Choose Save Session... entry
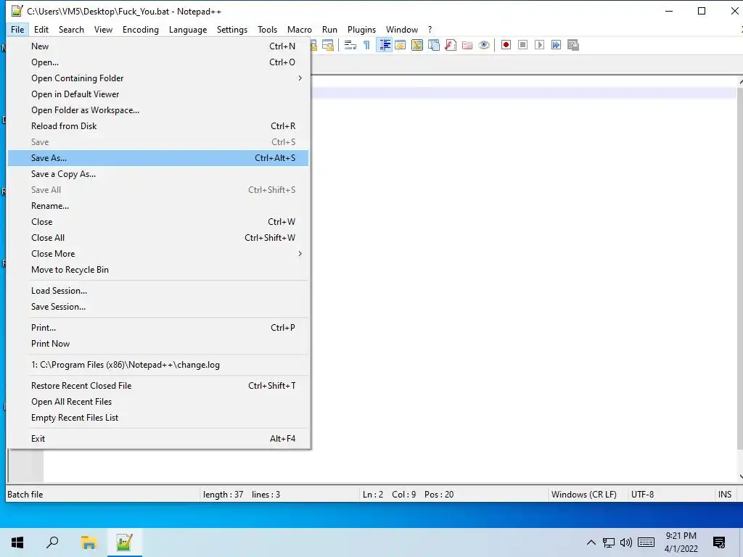Screen dimensions: 743x557 [x=157, y=307]
